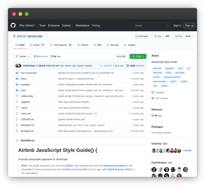Click Enterprise in the top navigation

54,25
